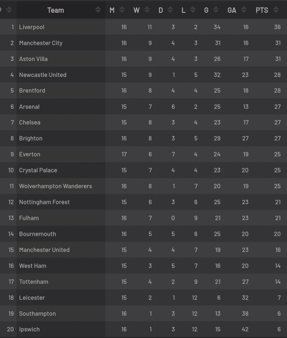Viewport: 287px width, 338px height.
Task: Click the sort arrows next to M column
Action: click(x=122, y=10)
